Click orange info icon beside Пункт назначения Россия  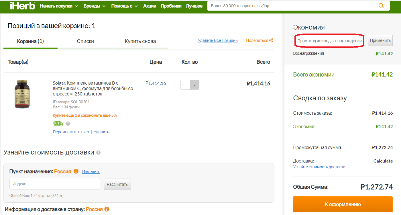(x=76, y=171)
